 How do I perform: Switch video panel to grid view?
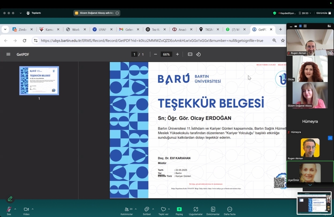point(305,26)
